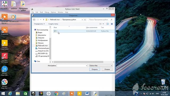
Task: Click the volume speaker icon in system tray
Action: point(153,94)
